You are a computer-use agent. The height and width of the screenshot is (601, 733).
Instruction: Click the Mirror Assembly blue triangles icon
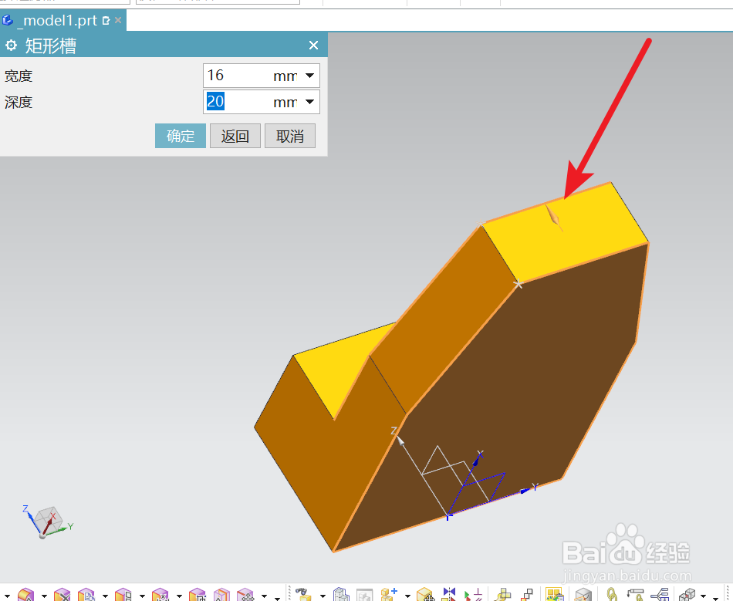(x=449, y=595)
